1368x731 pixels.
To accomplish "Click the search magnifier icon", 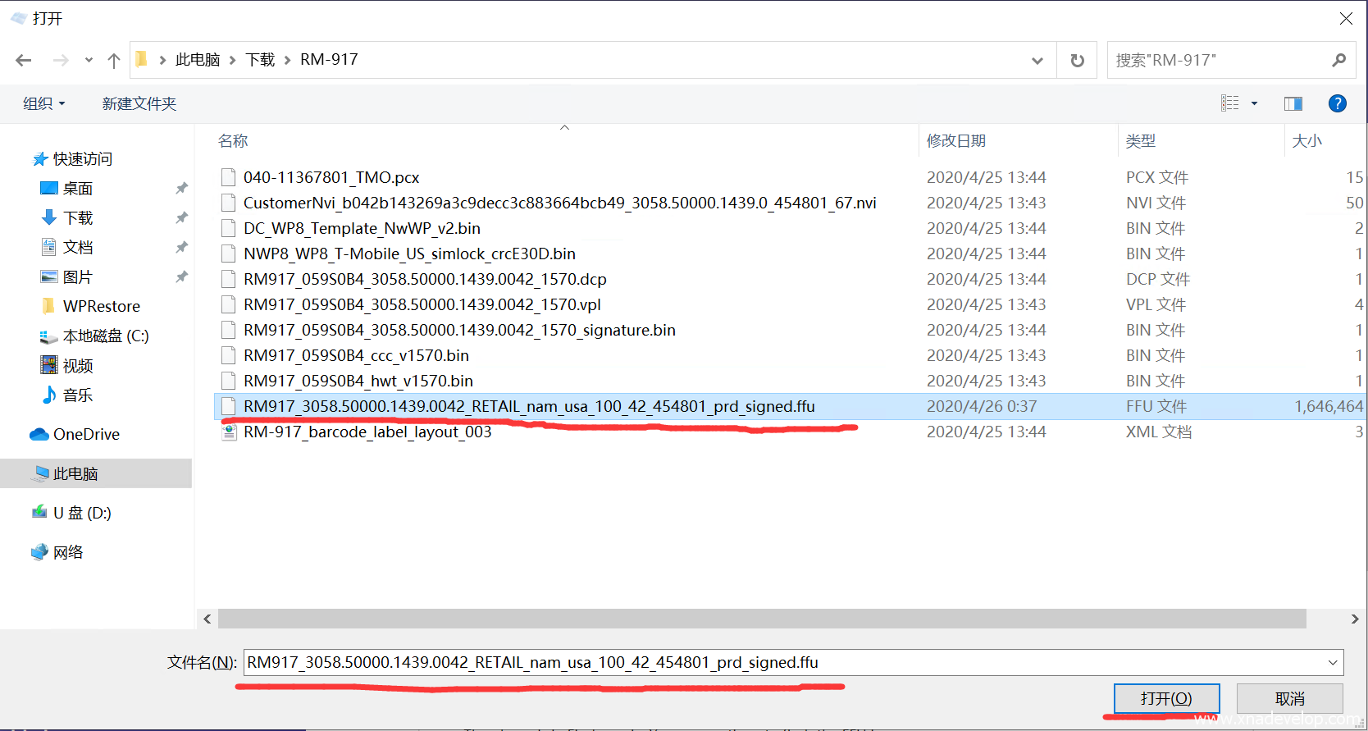I will [1338, 60].
